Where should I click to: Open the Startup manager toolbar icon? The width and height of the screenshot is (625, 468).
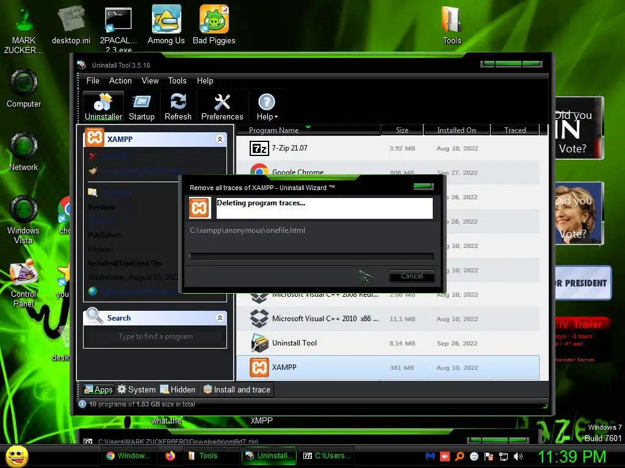pos(142,106)
